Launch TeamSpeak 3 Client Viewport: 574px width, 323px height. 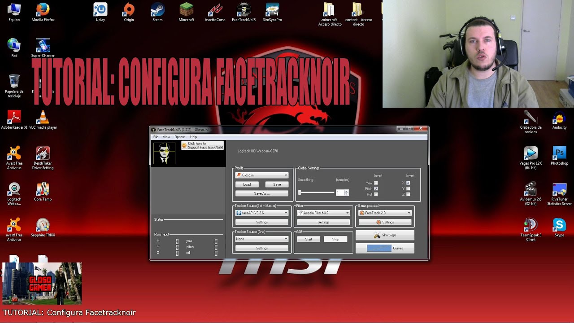531,229
